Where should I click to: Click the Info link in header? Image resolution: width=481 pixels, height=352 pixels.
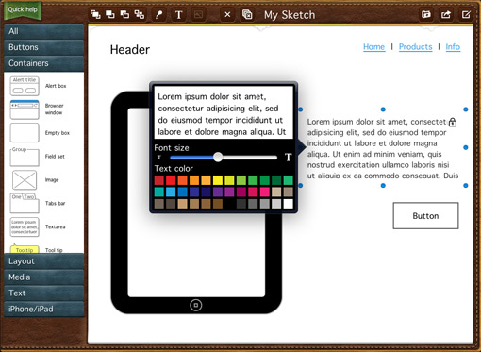[x=453, y=47]
